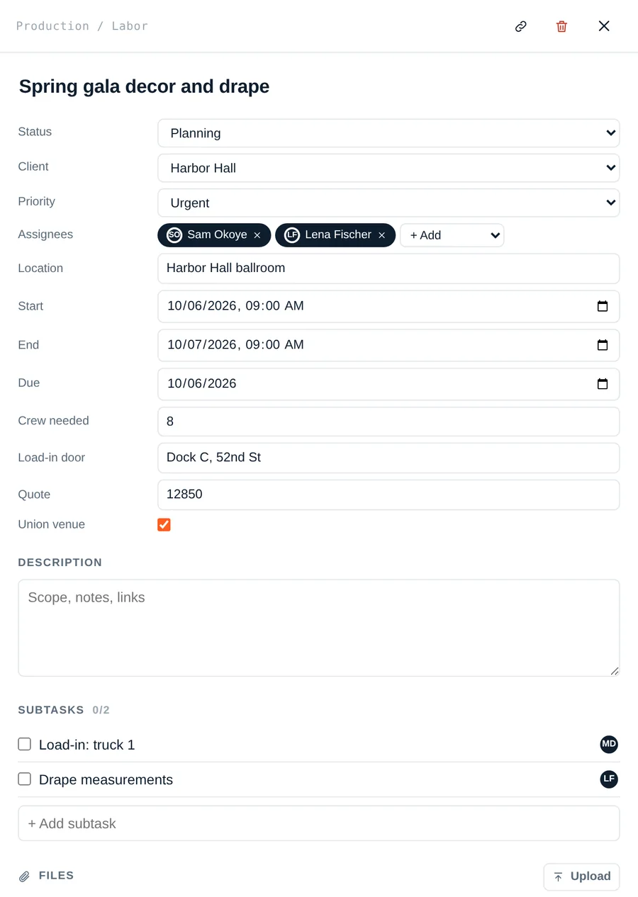638x897 pixels.
Task: Upload a file with Upload button
Action: 581,876
